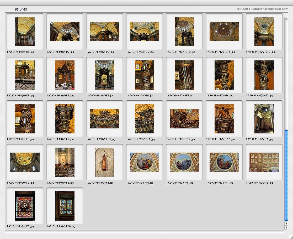Click filename label 1A2-C-M-MQW-F1.jpg

click(x=259, y=139)
